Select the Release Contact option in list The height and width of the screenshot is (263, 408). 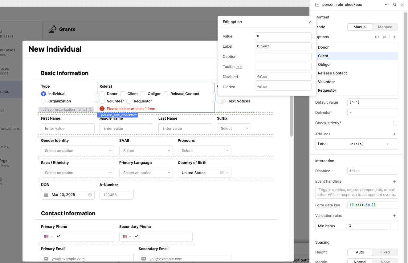tap(357, 73)
